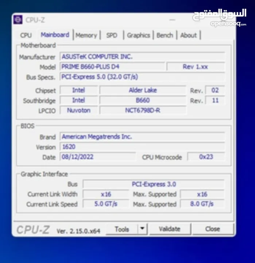The height and width of the screenshot is (263, 255).
Task: Click the chipset revision 02 value
Action: pos(215,90)
